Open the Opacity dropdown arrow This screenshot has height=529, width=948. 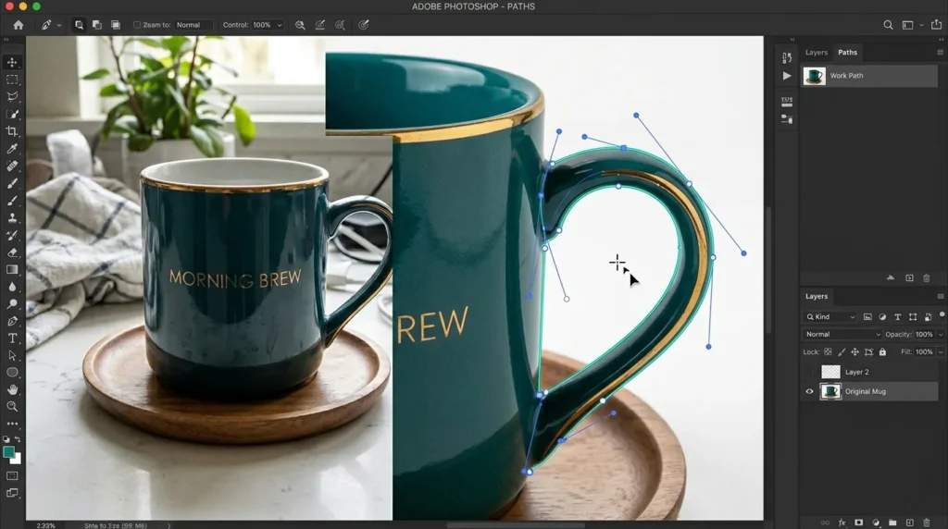[x=941, y=335]
